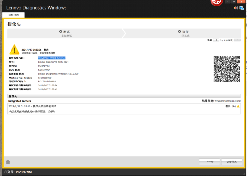Click the status bar serial number PF23N7NM
Viewport: 247px width, 176px height.
click(23, 172)
